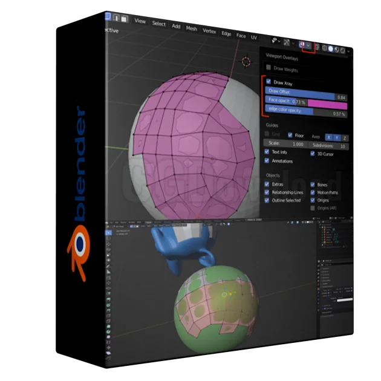Open the Add menu
The height and width of the screenshot is (381, 381).
point(176,26)
